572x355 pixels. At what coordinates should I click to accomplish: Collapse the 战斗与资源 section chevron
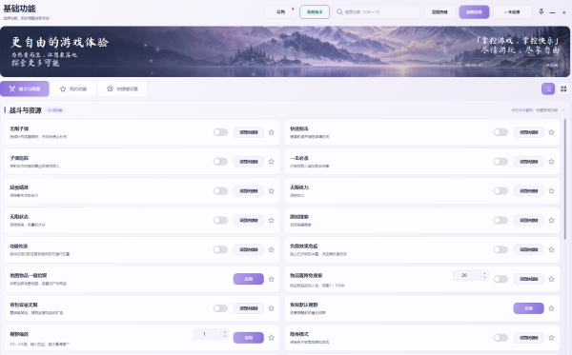coord(563,110)
